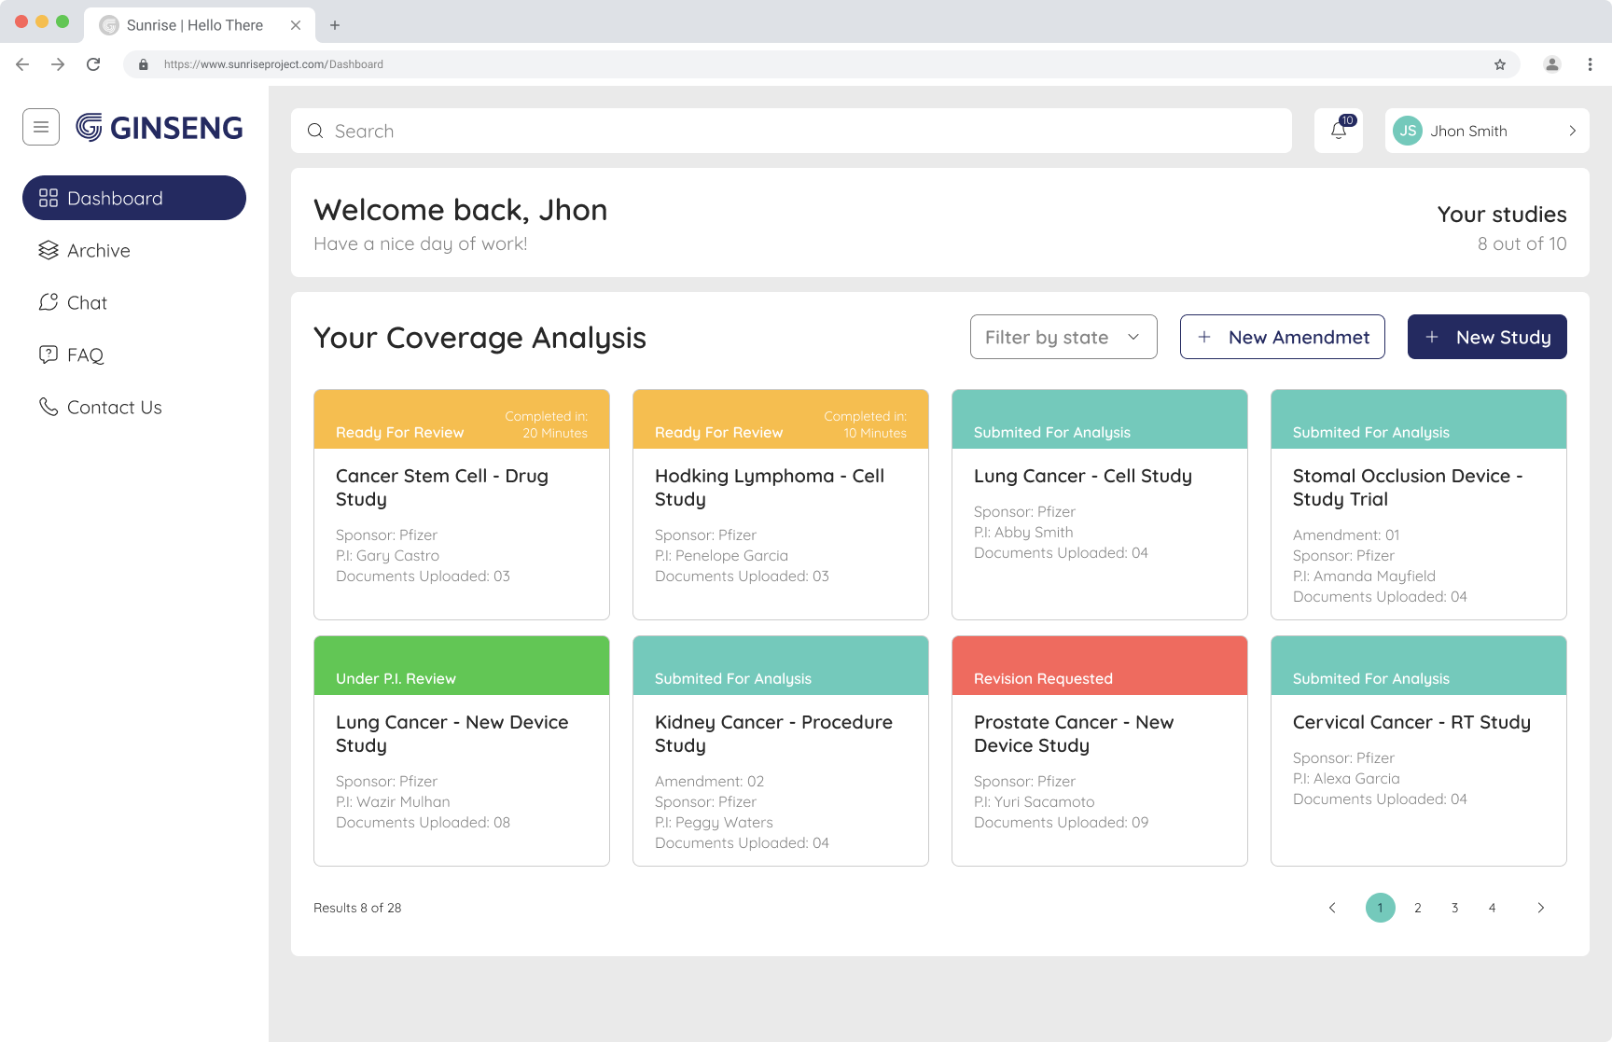
Task: Click the JS user avatar
Action: 1408,131
